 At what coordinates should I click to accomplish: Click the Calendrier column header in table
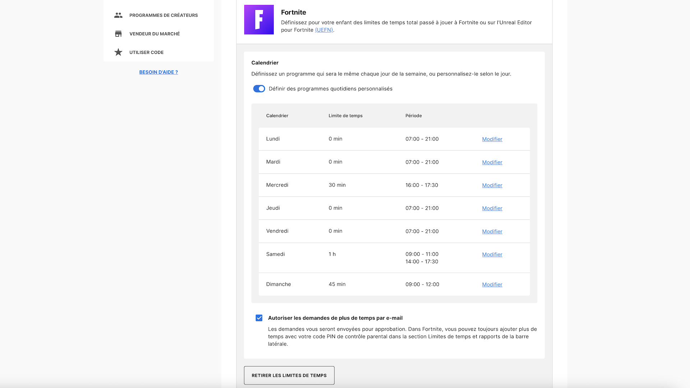tap(277, 116)
